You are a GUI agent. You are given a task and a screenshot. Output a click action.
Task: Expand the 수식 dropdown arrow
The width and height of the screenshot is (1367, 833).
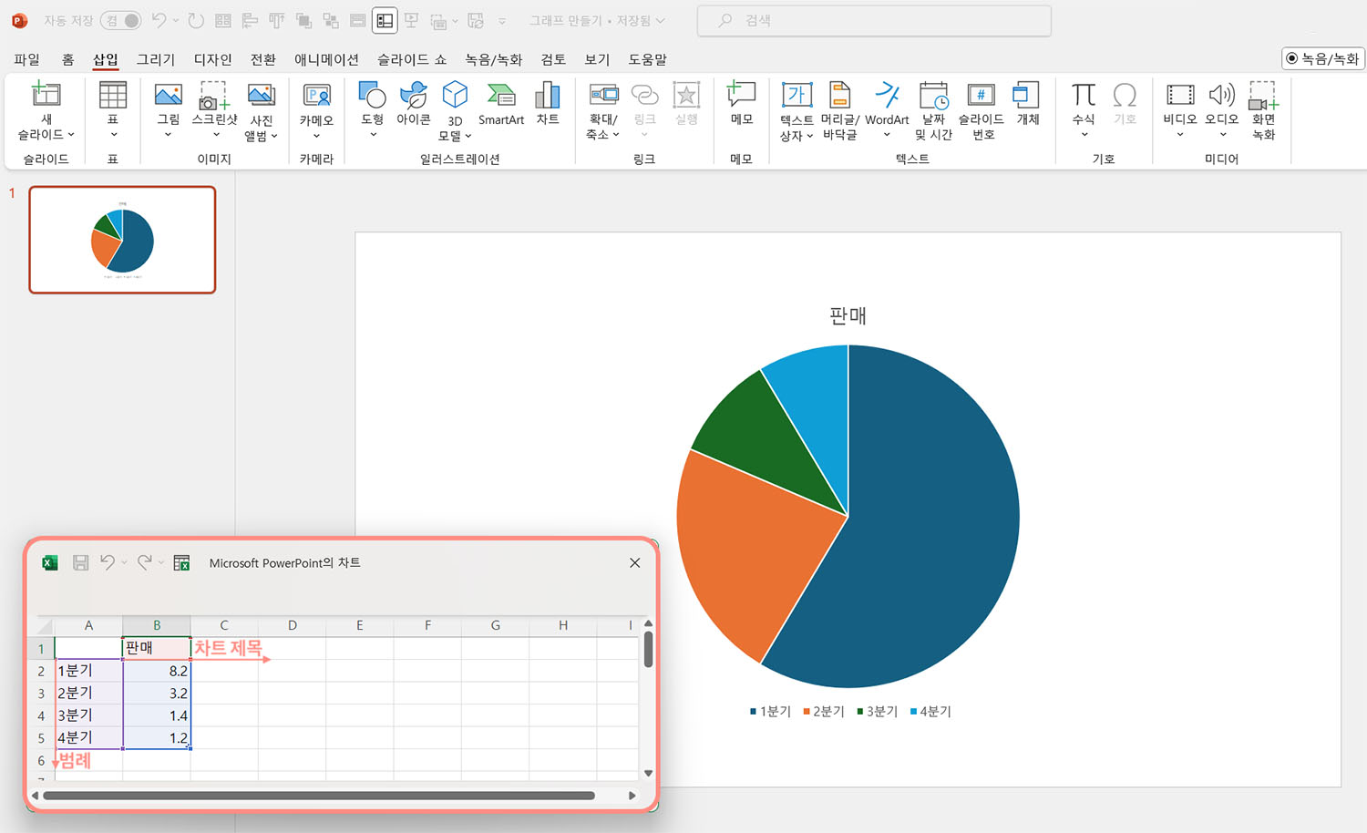click(1084, 135)
